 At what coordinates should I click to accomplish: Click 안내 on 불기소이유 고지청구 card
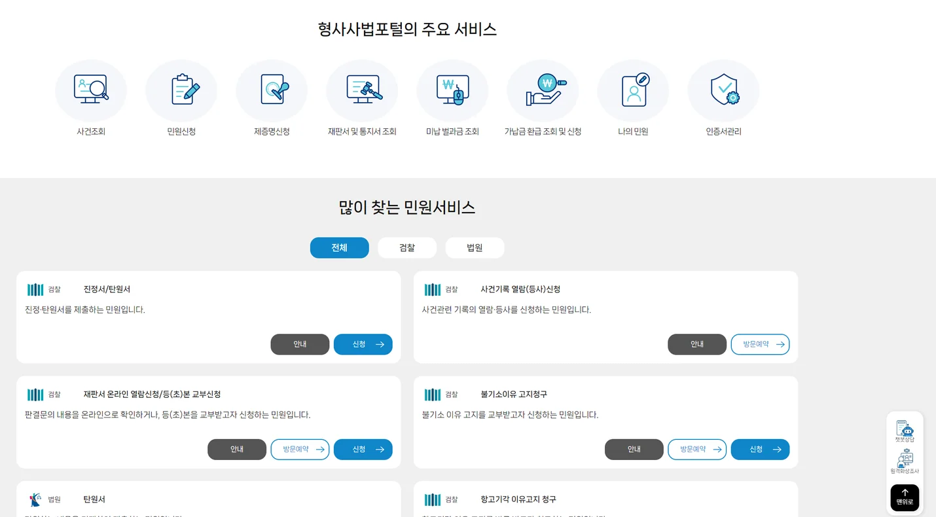pyautogui.click(x=634, y=450)
